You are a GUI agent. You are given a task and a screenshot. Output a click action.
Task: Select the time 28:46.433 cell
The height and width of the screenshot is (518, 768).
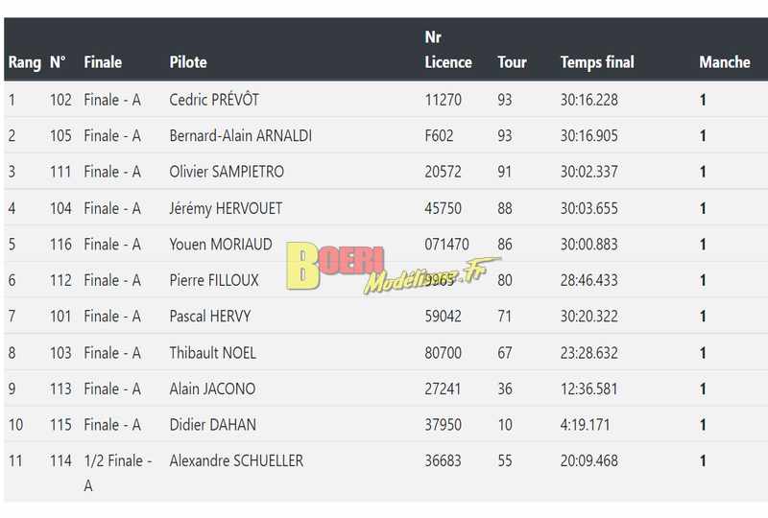click(x=588, y=280)
